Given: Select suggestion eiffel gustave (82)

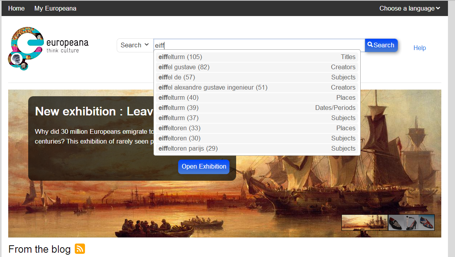Looking at the screenshot, I should click(x=257, y=67).
